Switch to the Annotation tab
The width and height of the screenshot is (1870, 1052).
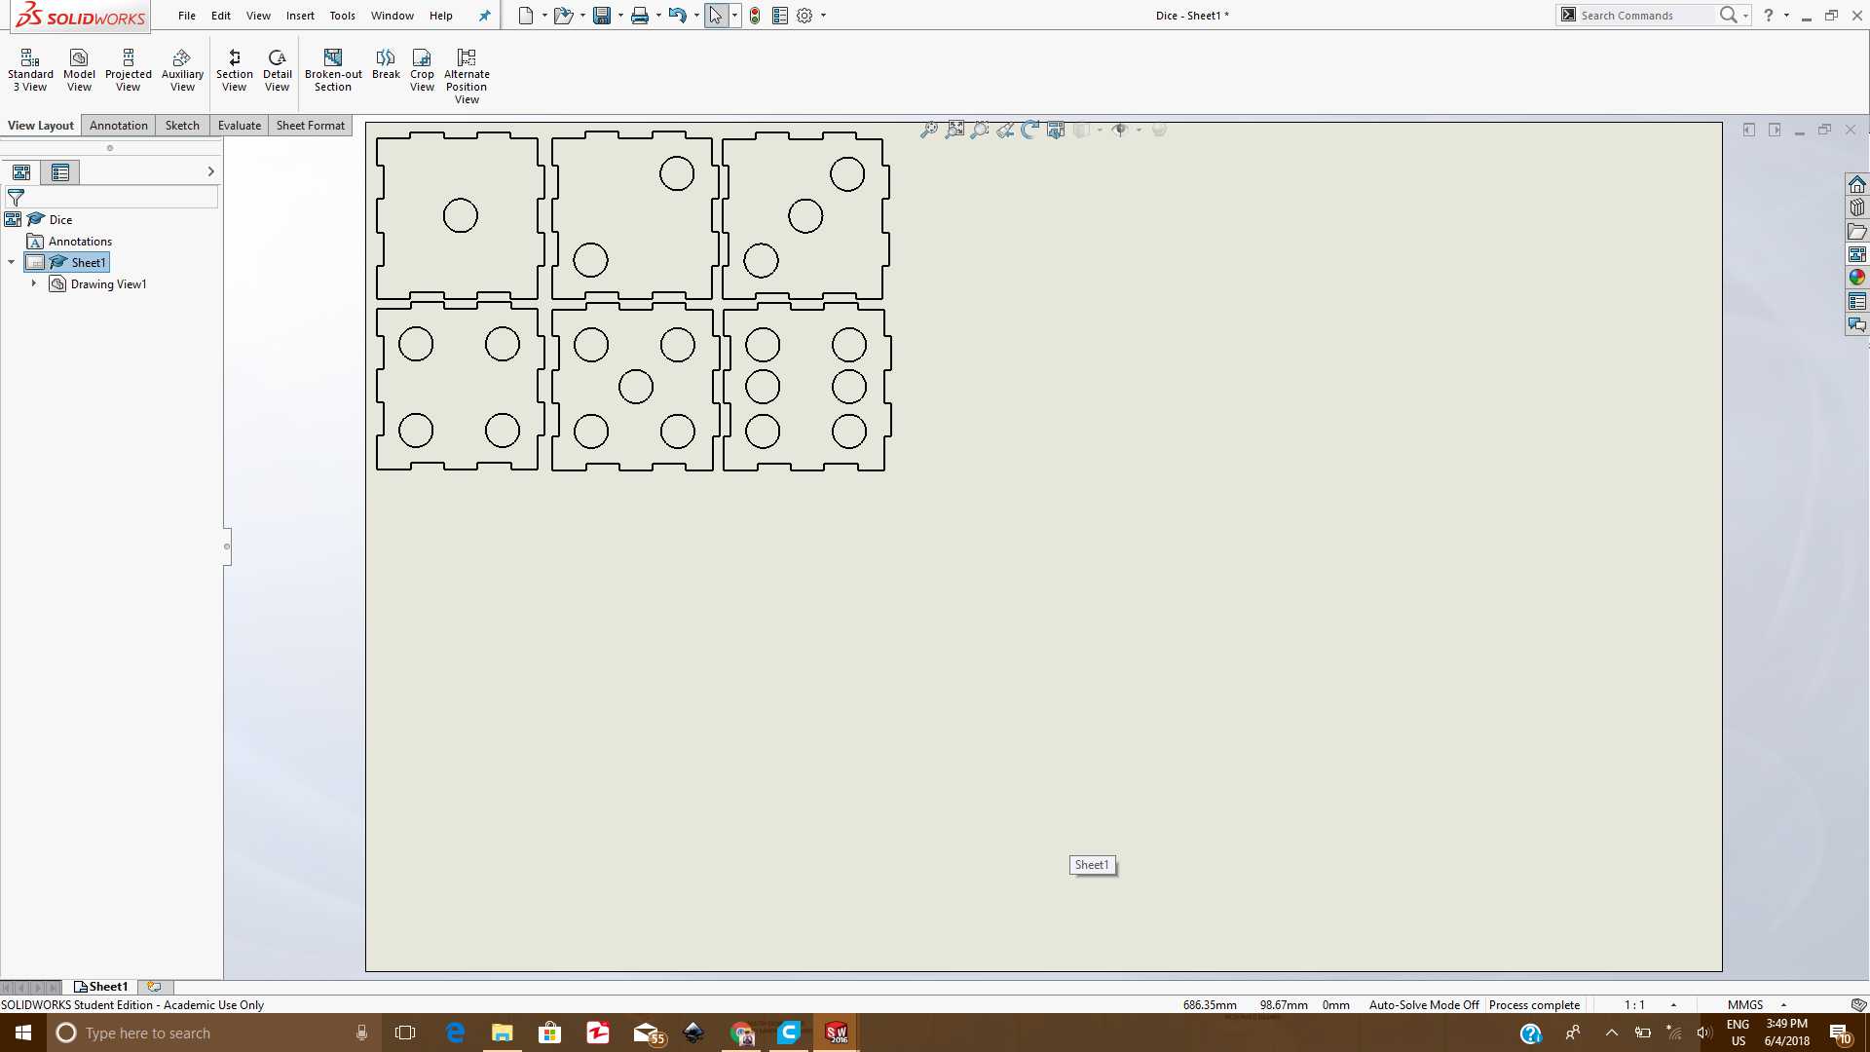[x=119, y=126]
